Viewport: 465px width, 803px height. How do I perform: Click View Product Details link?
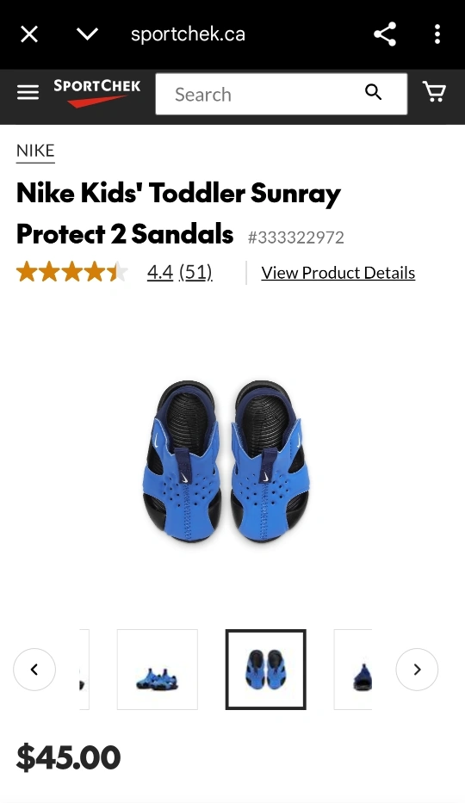pyautogui.click(x=338, y=273)
